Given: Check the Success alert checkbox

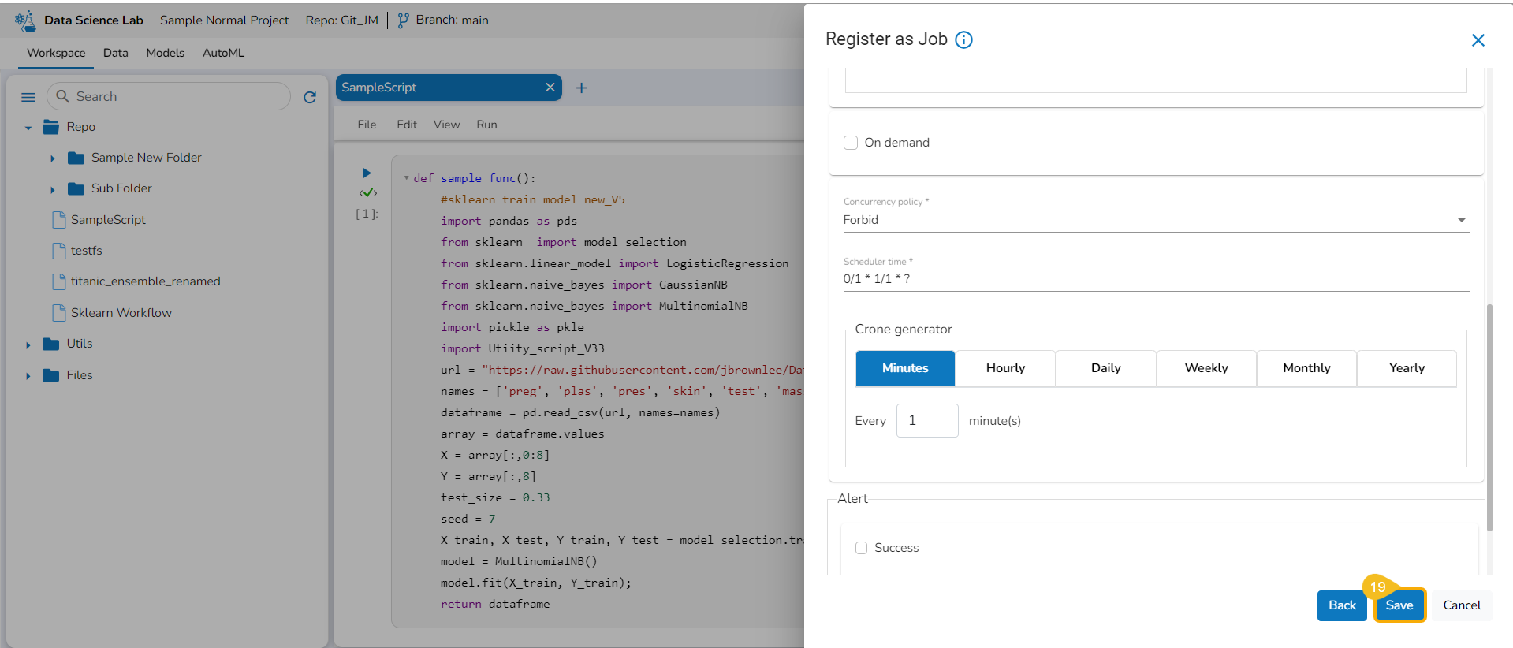Looking at the screenshot, I should [861, 548].
